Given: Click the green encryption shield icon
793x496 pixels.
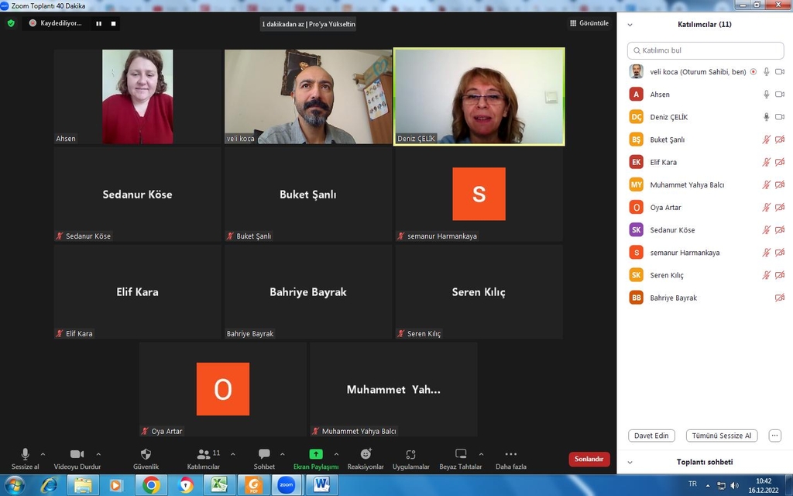Looking at the screenshot, I should click(11, 23).
